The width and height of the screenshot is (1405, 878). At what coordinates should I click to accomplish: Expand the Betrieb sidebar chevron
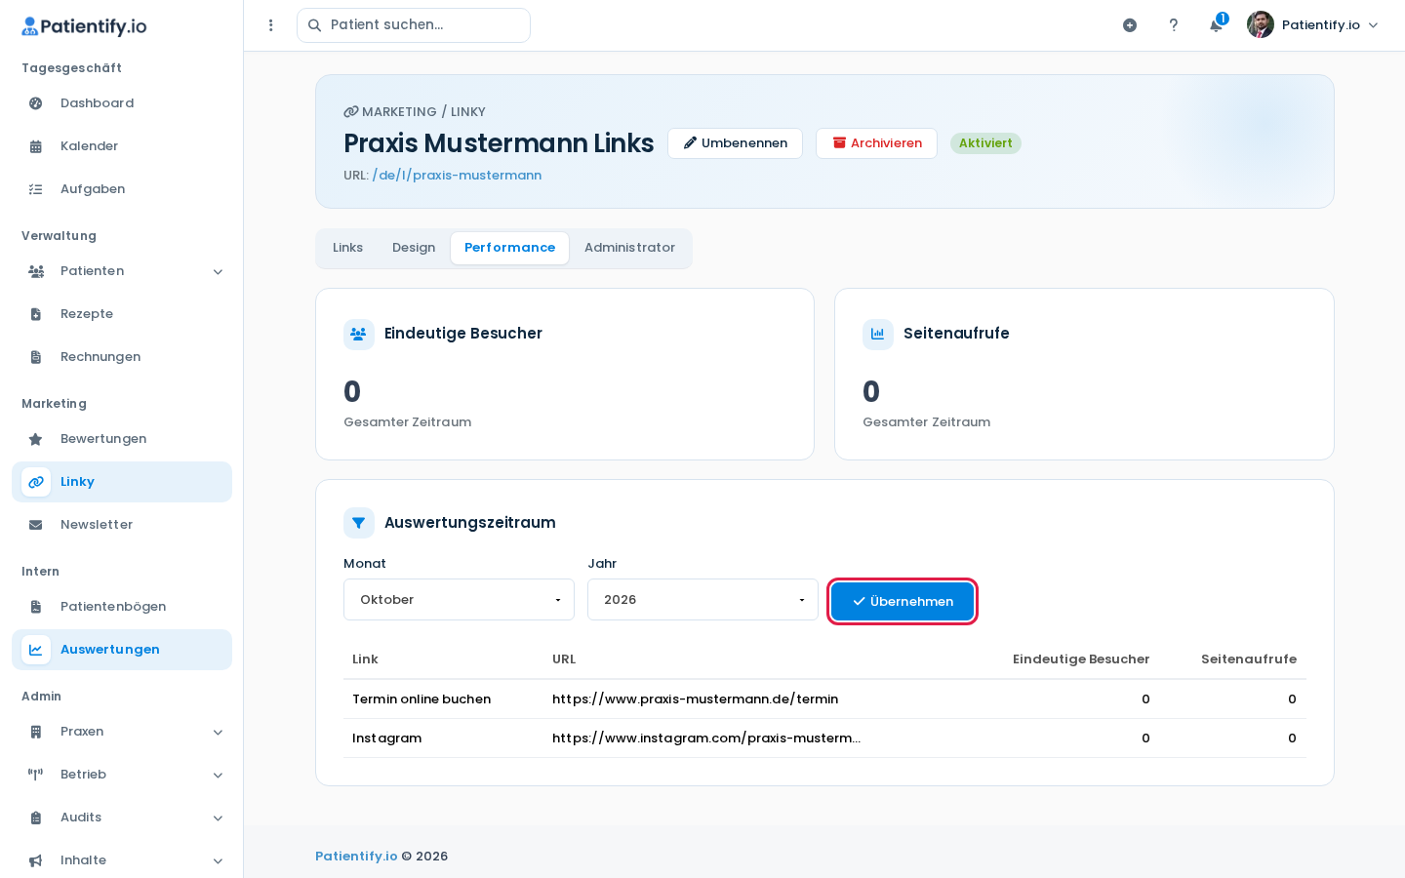(x=218, y=776)
